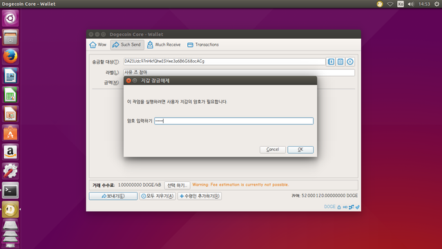Click the send coins button
This screenshot has width=442, height=249.
tap(113, 196)
